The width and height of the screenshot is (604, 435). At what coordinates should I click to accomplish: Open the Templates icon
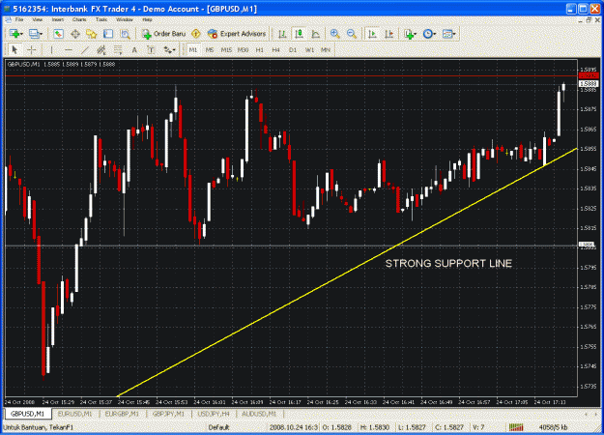[x=446, y=34]
